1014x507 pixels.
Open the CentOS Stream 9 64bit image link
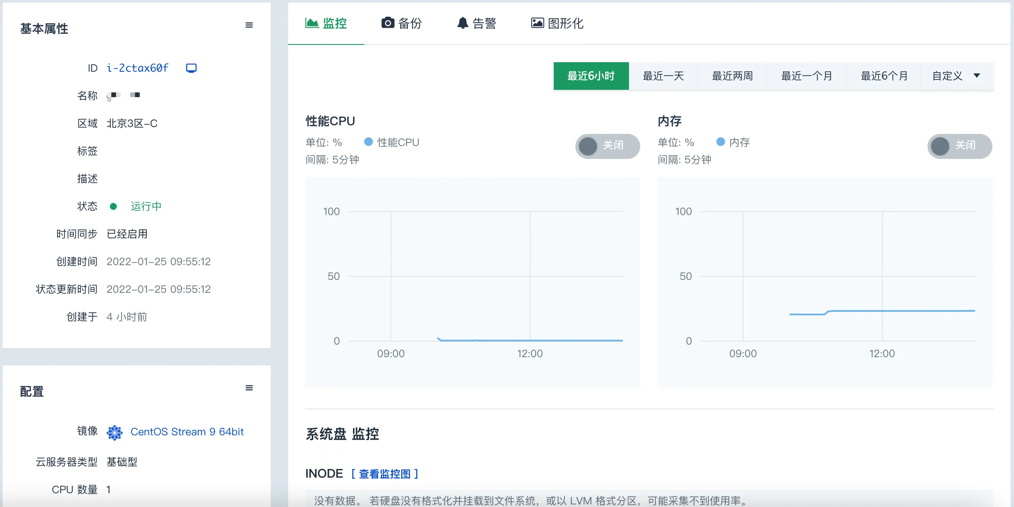(187, 432)
